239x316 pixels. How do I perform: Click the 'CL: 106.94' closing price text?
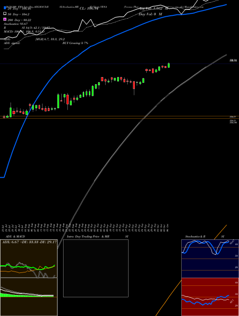(89, 9)
